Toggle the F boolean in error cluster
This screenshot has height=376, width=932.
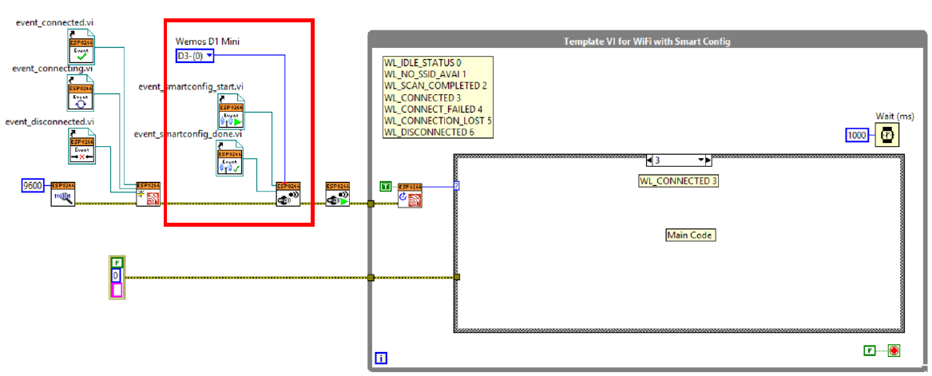pyautogui.click(x=117, y=262)
